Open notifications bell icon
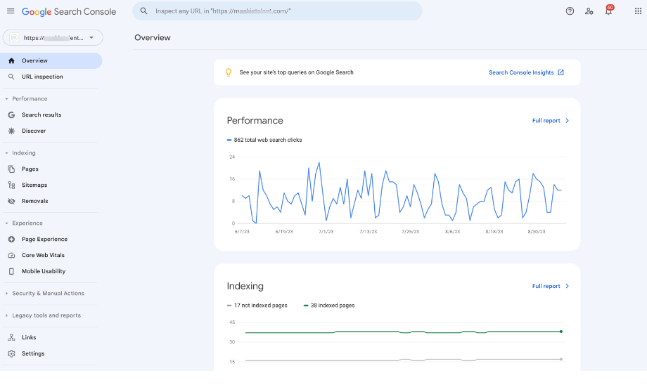The height and width of the screenshot is (385, 647). [608, 11]
